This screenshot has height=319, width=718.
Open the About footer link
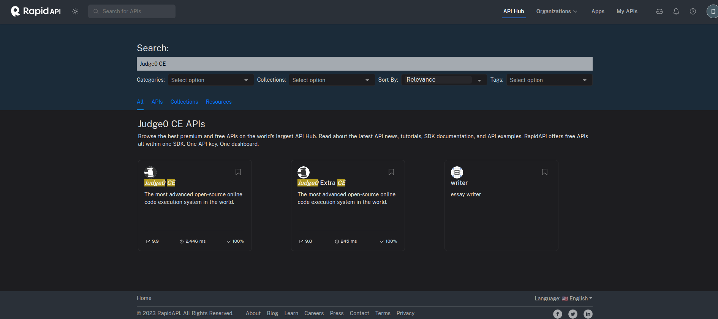pos(253,313)
